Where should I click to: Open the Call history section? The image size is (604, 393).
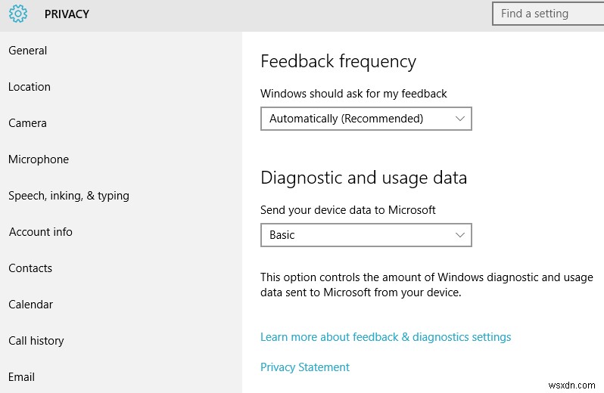point(36,341)
